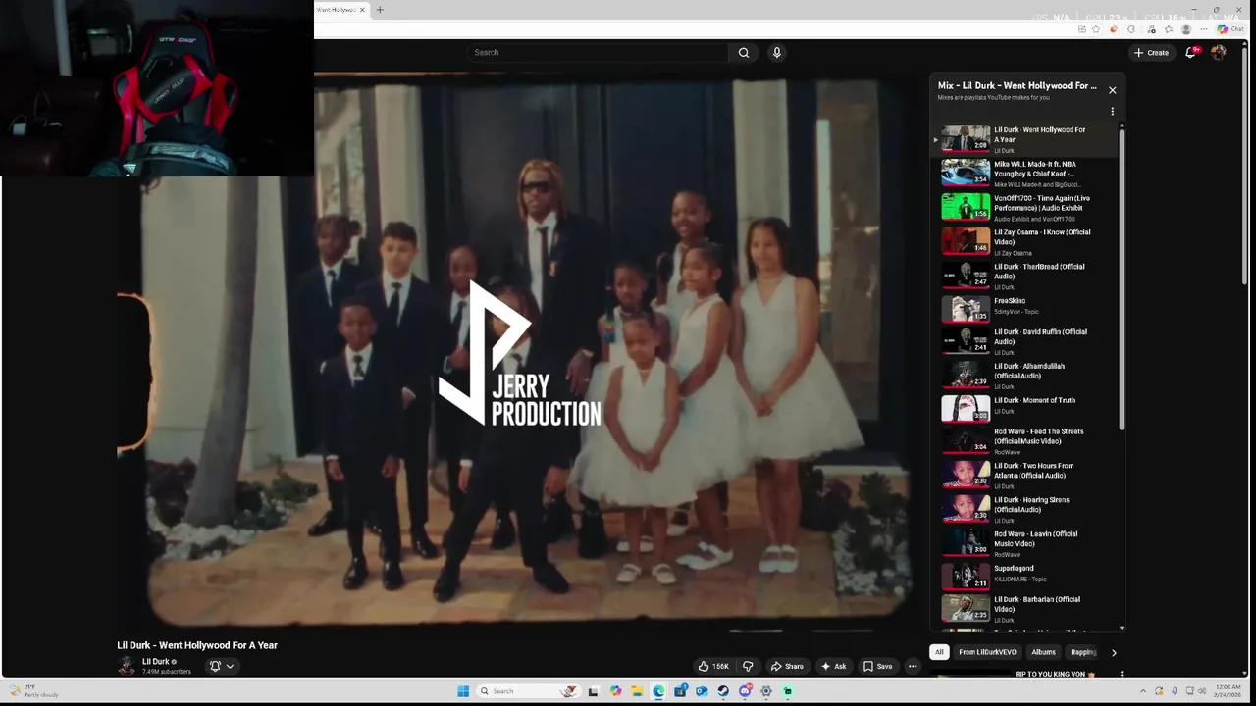
Task: Open Steam from the taskbar
Action: pyautogui.click(x=723, y=691)
